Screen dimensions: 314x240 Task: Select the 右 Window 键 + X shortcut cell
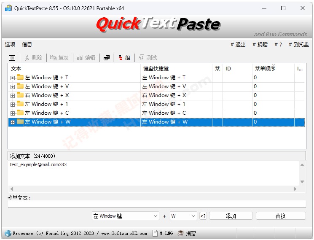click(x=176, y=95)
